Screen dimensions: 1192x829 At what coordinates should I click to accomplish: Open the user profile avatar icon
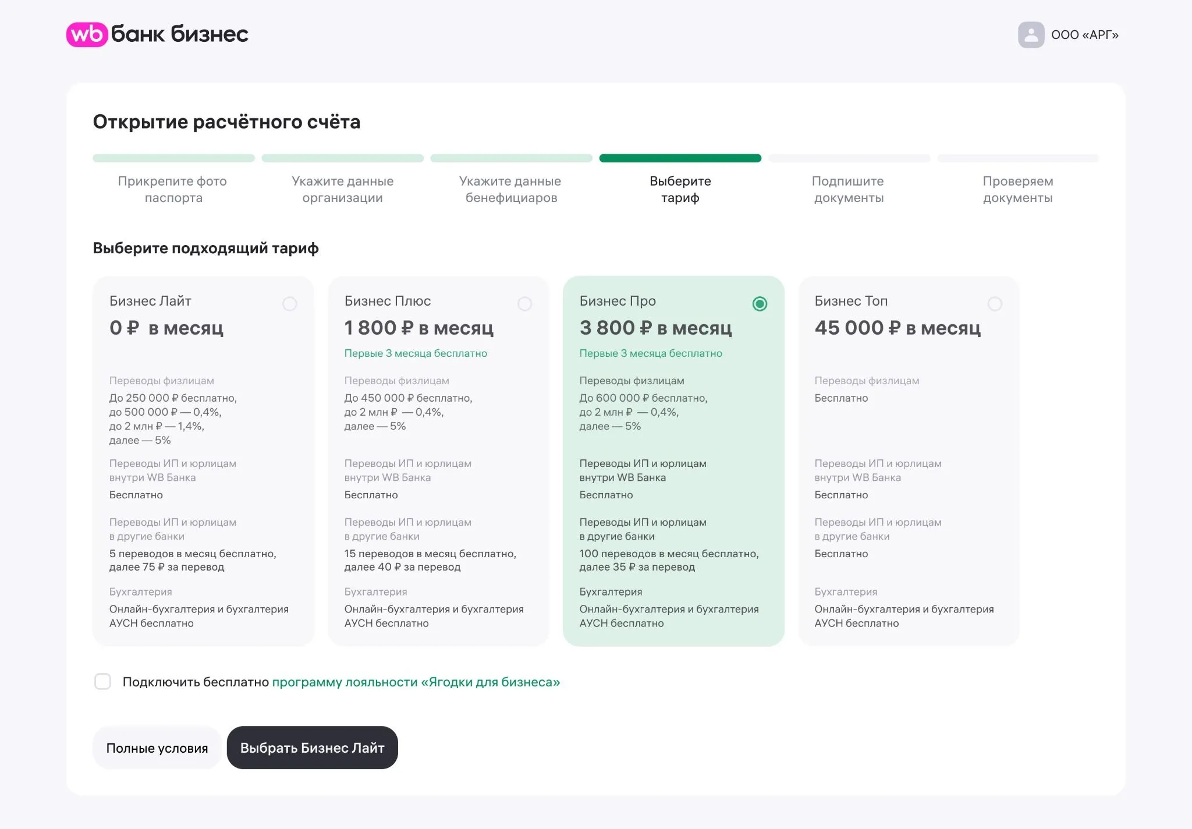pos(1031,35)
